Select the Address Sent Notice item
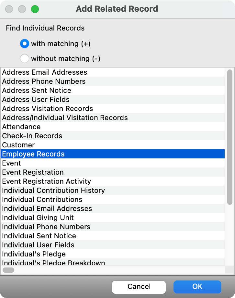This screenshot has height=298, width=235. (x=37, y=90)
